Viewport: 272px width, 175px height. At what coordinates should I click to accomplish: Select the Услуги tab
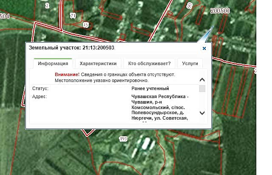pos(190,63)
